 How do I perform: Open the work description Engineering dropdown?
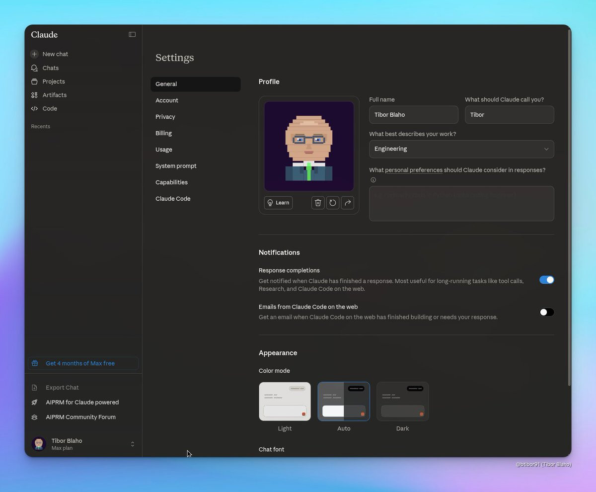(x=461, y=149)
